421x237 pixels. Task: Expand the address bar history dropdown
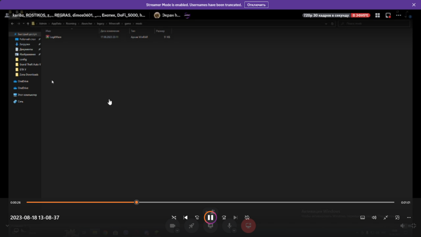[326, 24]
